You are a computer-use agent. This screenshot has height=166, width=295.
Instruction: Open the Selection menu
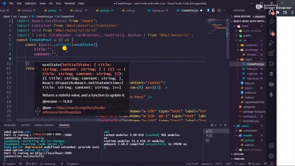[x=30, y=3]
